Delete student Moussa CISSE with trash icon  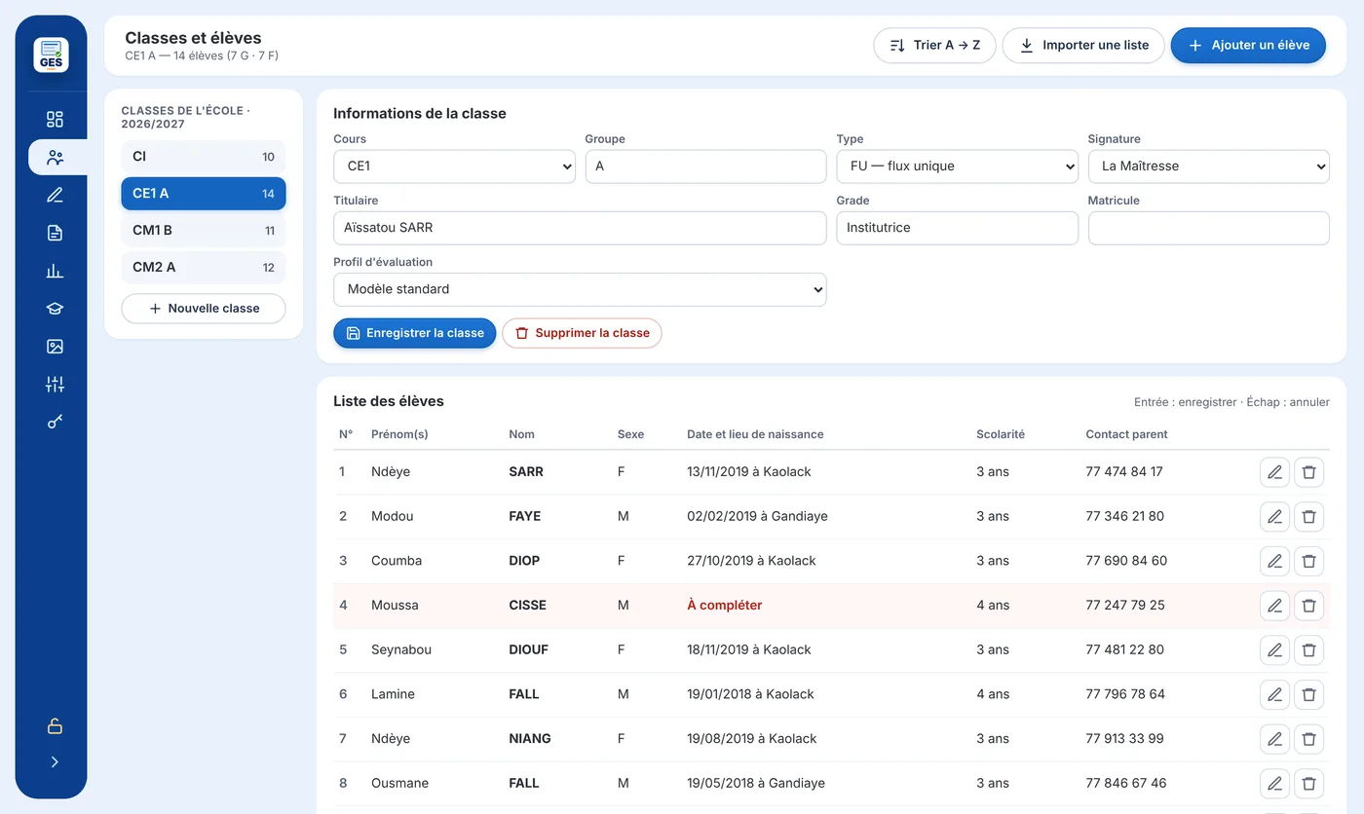pos(1309,606)
